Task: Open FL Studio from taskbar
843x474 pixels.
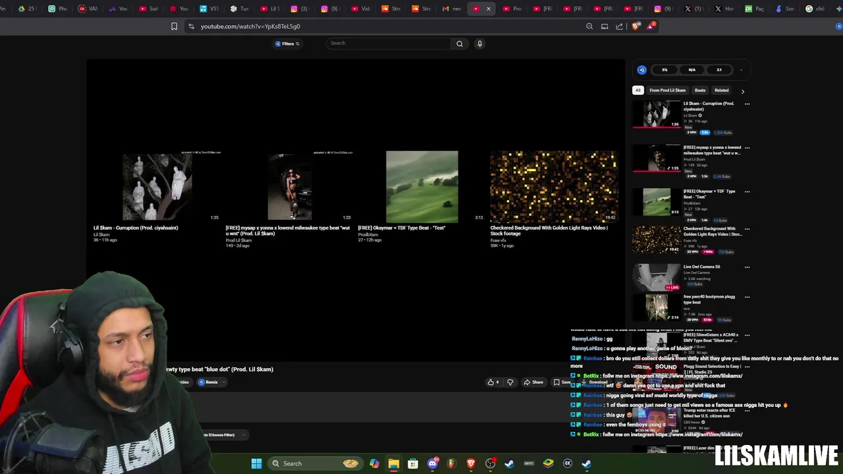Action: click(451, 463)
